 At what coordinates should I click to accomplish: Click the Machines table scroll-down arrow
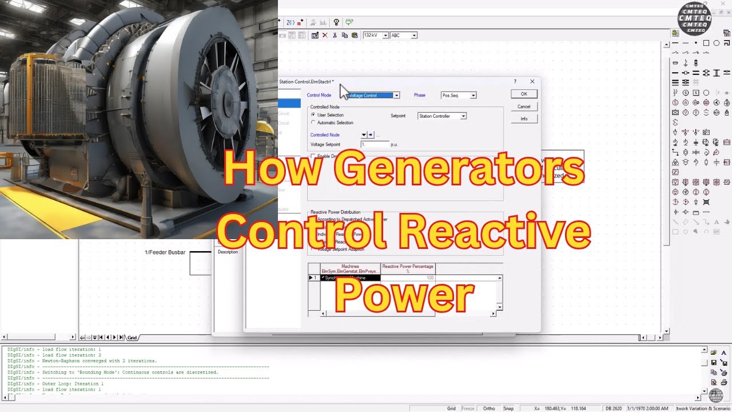(500, 307)
